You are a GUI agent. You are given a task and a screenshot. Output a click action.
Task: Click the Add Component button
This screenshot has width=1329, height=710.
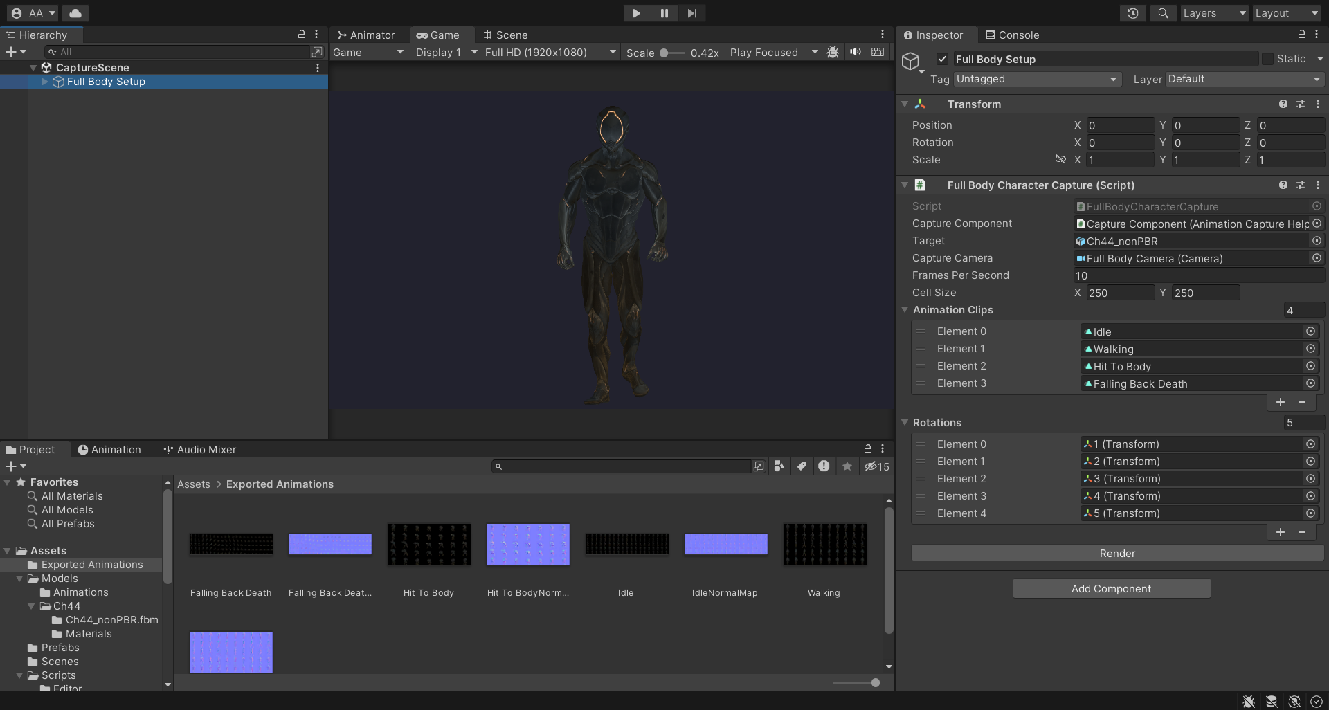[x=1112, y=588]
